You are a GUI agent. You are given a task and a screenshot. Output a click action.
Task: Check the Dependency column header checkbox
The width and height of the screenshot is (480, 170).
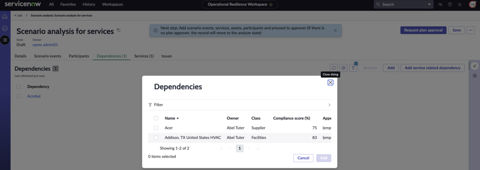19,87
